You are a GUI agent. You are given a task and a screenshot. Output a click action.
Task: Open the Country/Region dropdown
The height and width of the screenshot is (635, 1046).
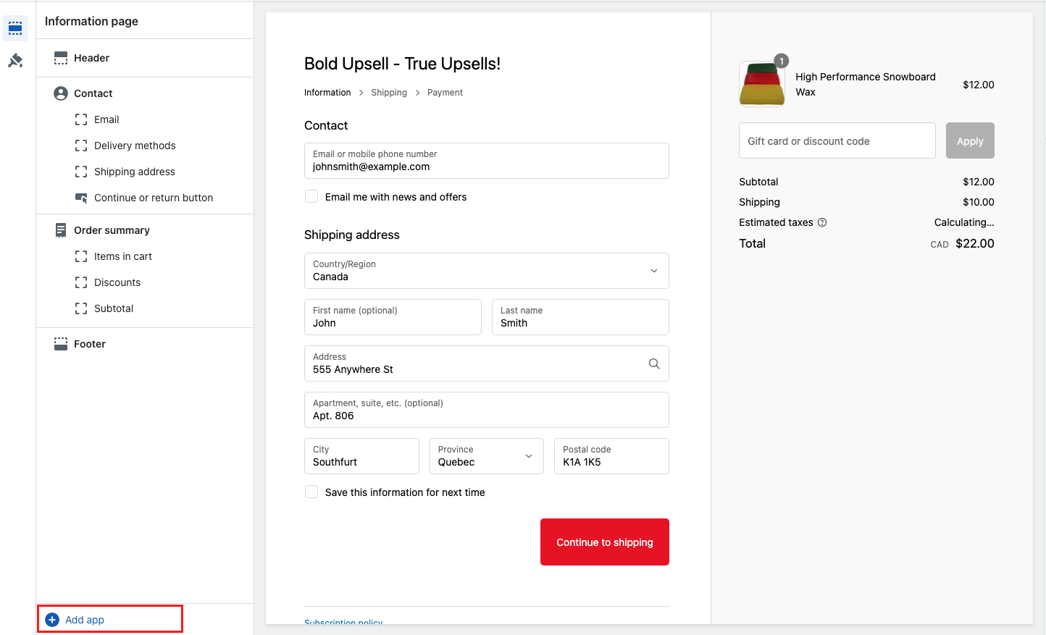487,271
